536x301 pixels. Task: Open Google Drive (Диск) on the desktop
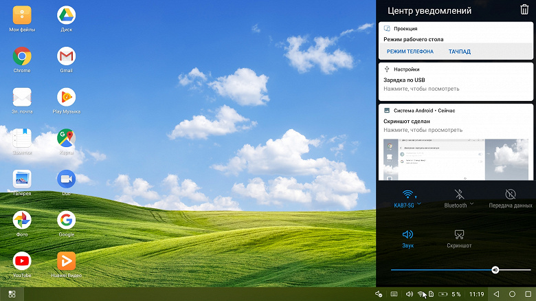(x=66, y=15)
